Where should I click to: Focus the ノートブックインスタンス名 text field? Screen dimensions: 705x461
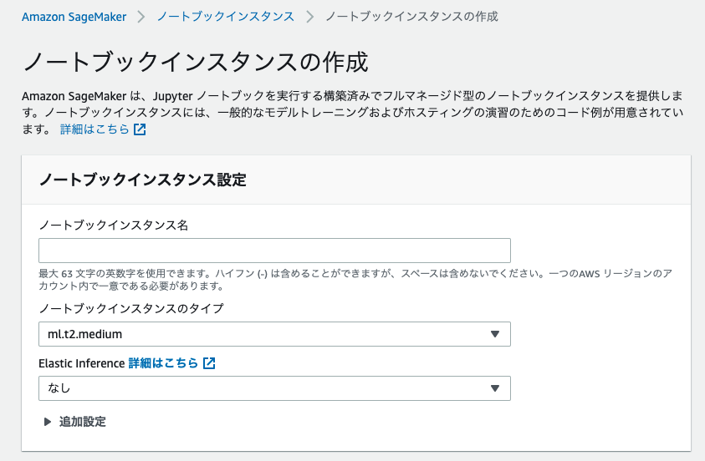pos(274,251)
